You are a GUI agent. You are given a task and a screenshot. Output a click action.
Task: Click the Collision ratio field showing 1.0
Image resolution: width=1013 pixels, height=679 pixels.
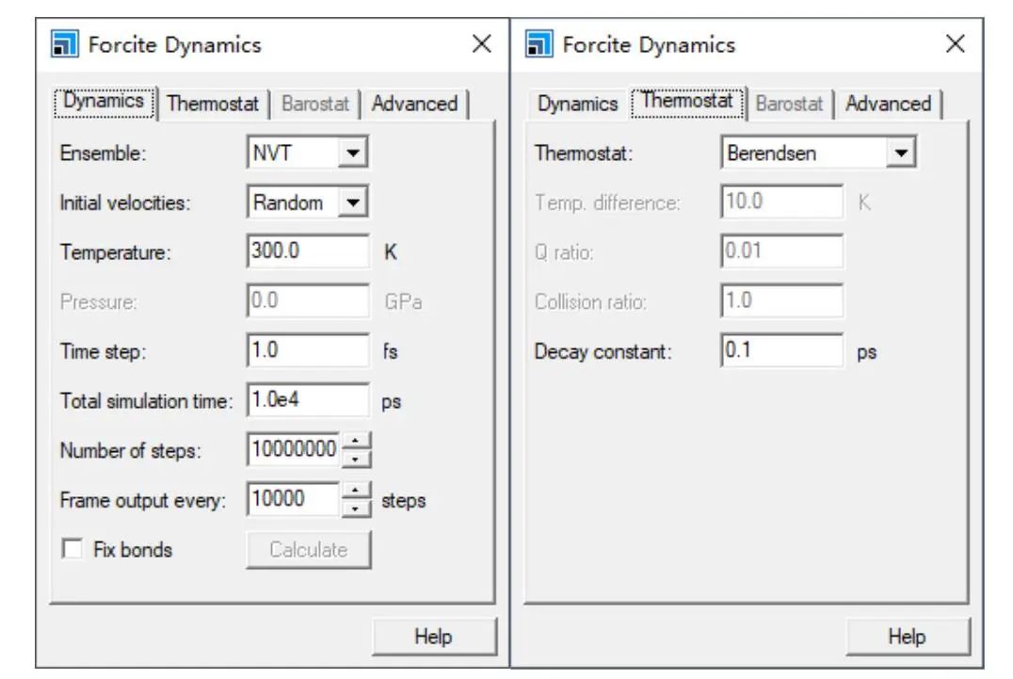coord(781,300)
